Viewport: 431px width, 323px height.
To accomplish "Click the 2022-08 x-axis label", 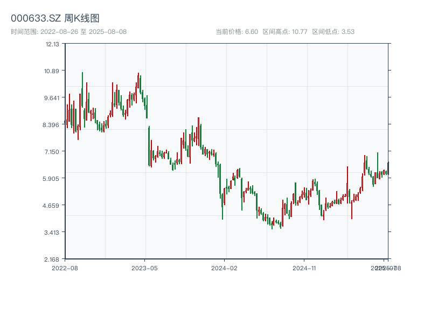I will (65, 268).
